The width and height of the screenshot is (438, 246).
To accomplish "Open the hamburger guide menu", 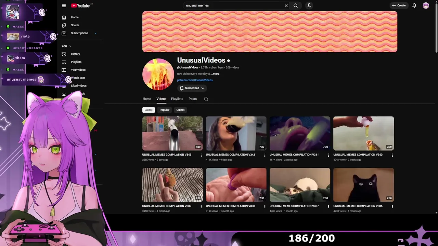I will point(64,5).
